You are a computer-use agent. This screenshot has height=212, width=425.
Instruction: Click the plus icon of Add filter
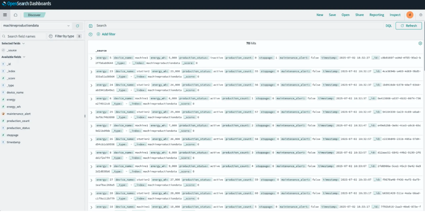(98, 34)
